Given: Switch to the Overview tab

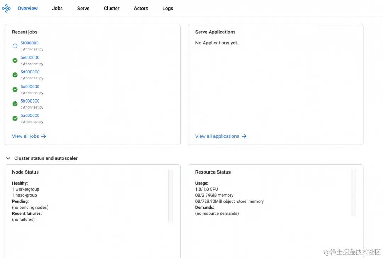Looking at the screenshot, I should (x=28, y=8).
